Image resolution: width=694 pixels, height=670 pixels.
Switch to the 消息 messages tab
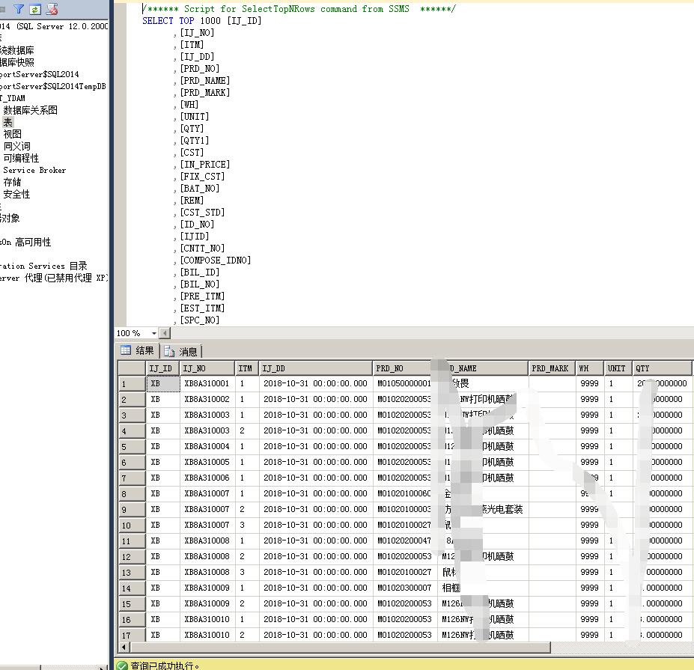180,351
